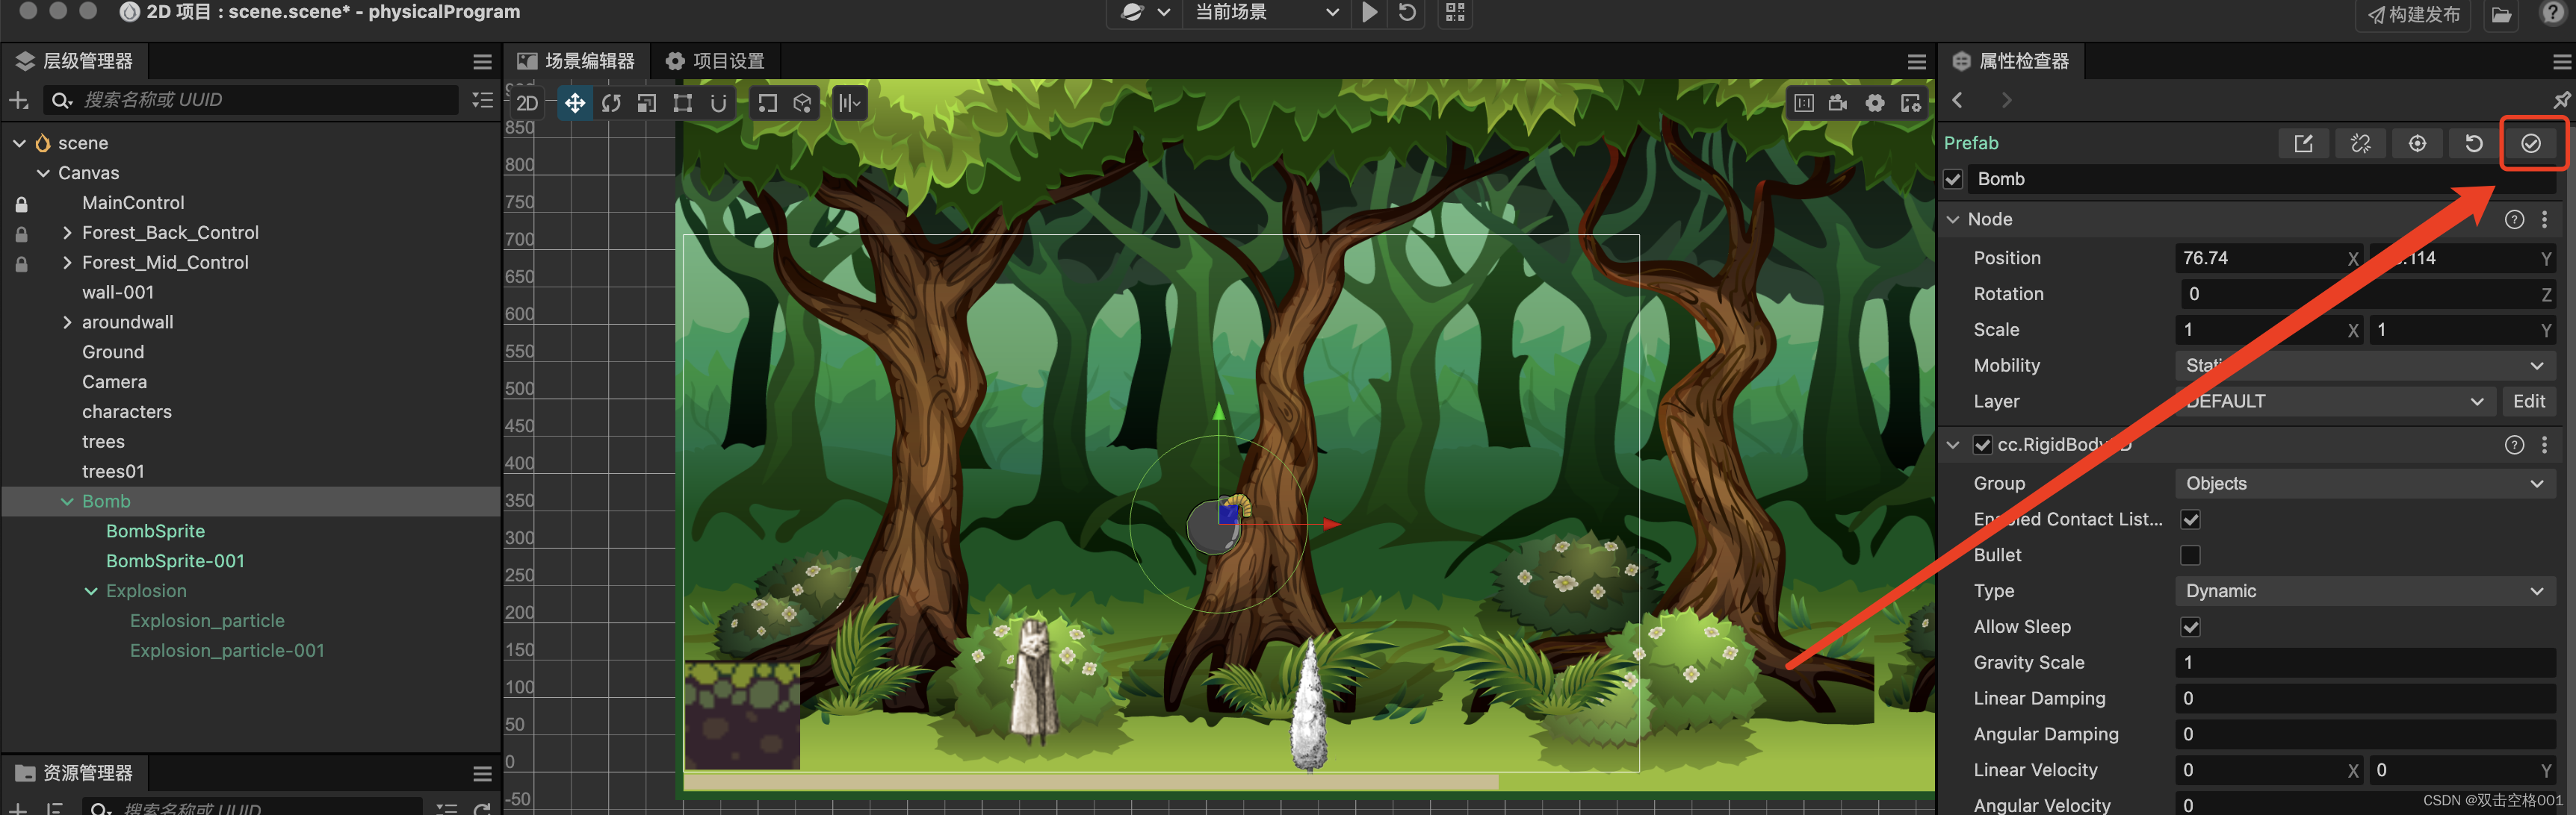
Task: Open the Group Objects dropdown
Action: (x=2365, y=484)
